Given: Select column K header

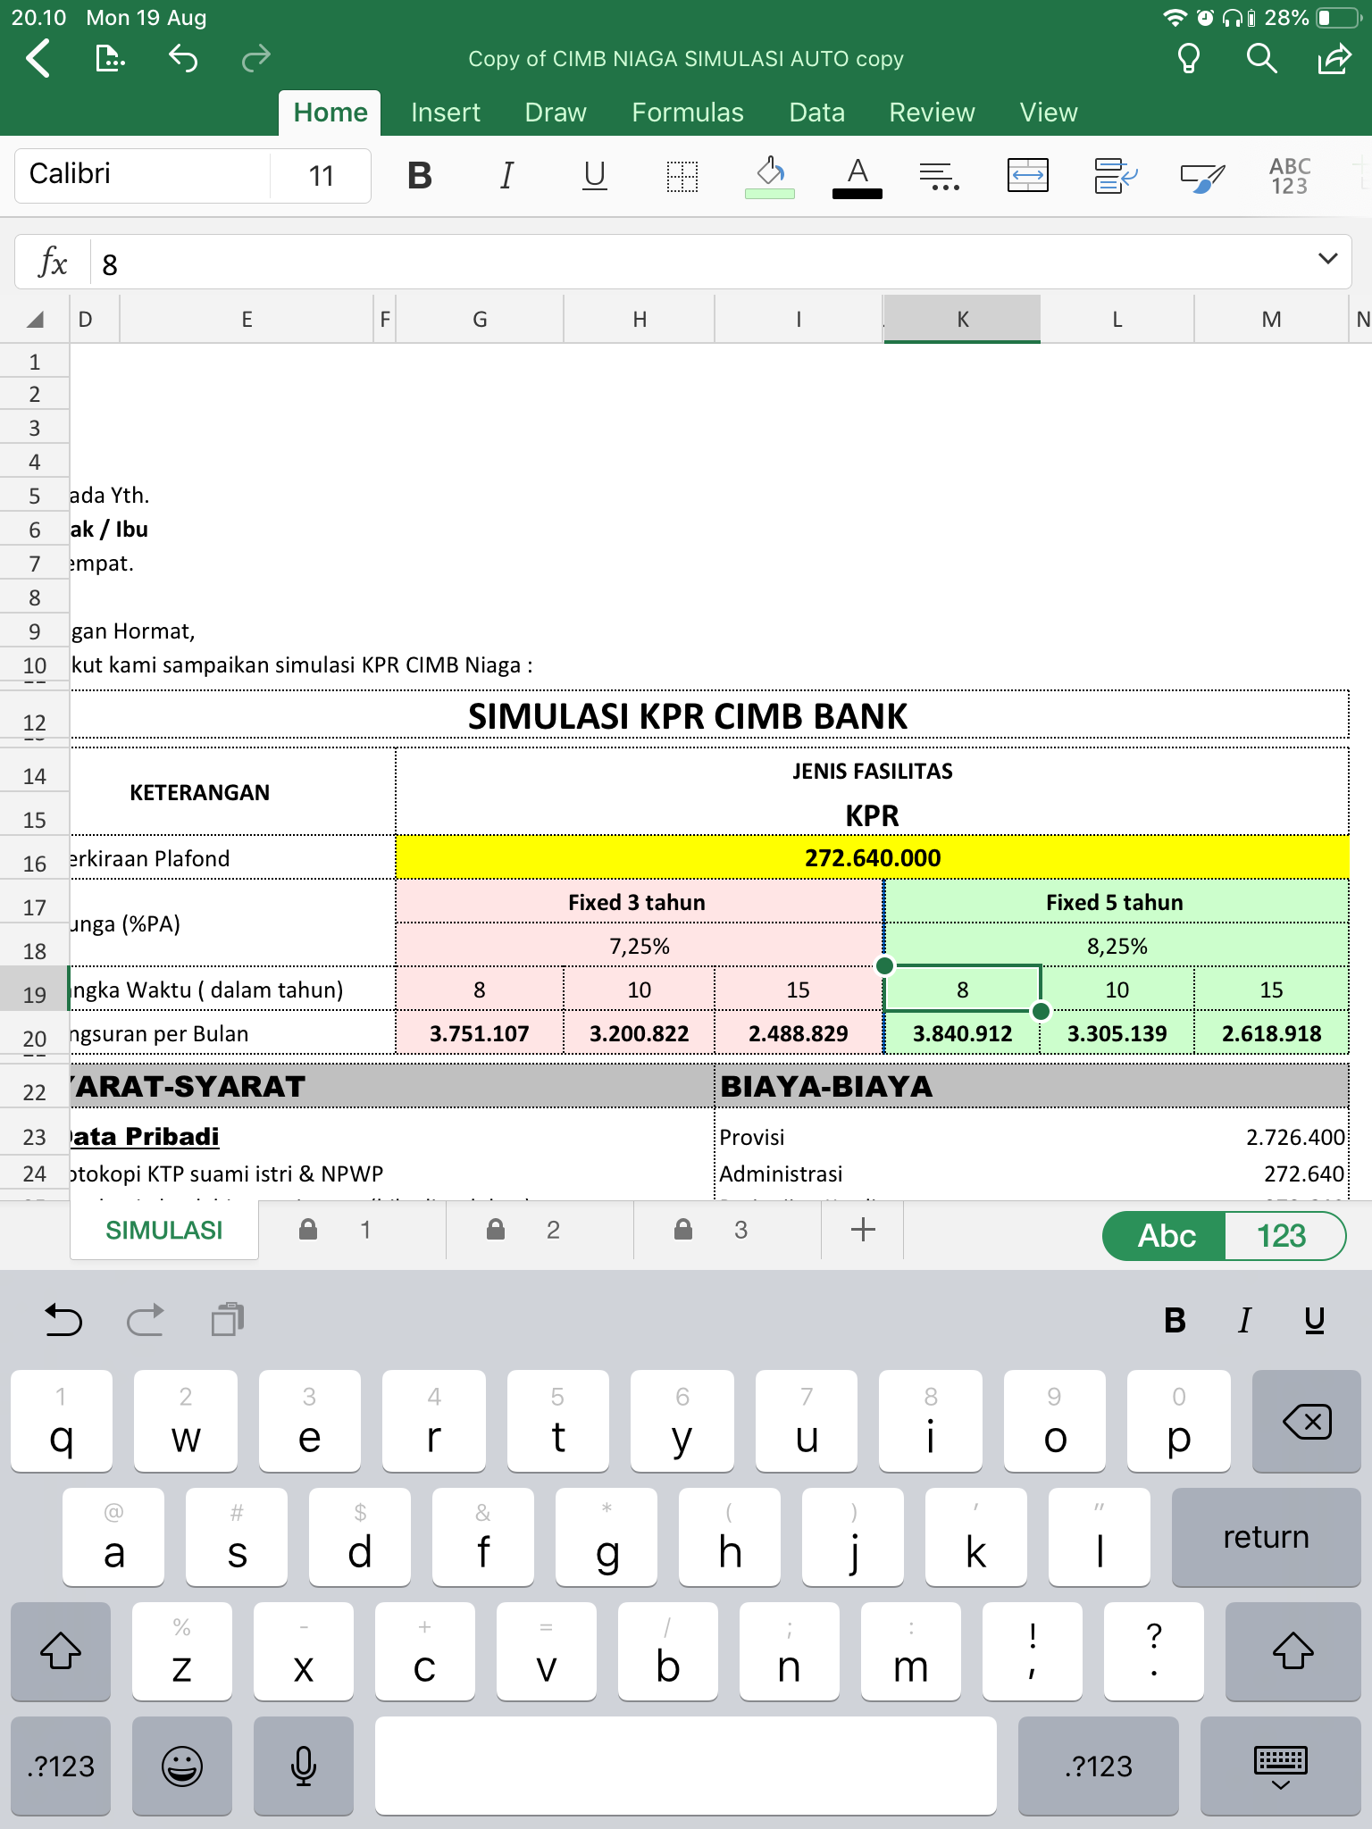Looking at the screenshot, I should 962,319.
